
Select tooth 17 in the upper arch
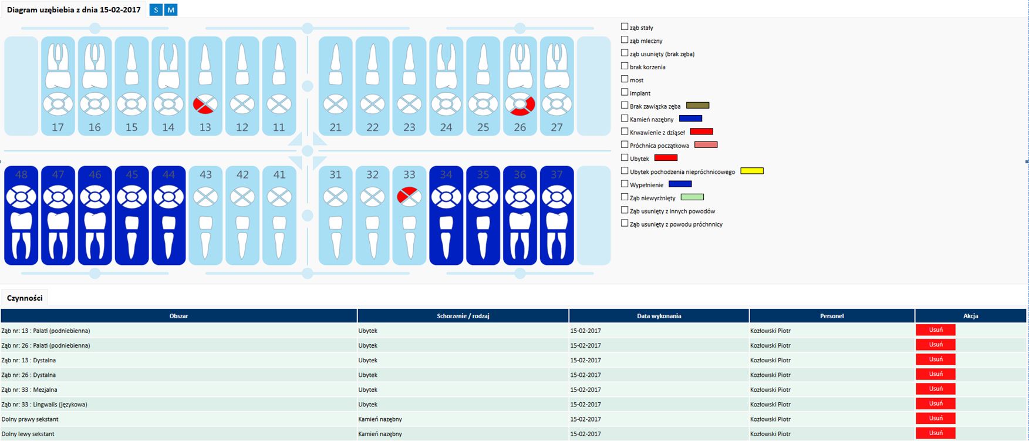click(58, 86)
